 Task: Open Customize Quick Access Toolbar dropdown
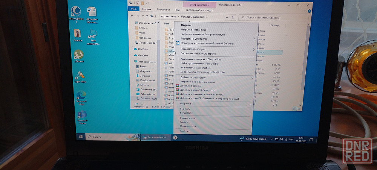click(x=146, y=3)
